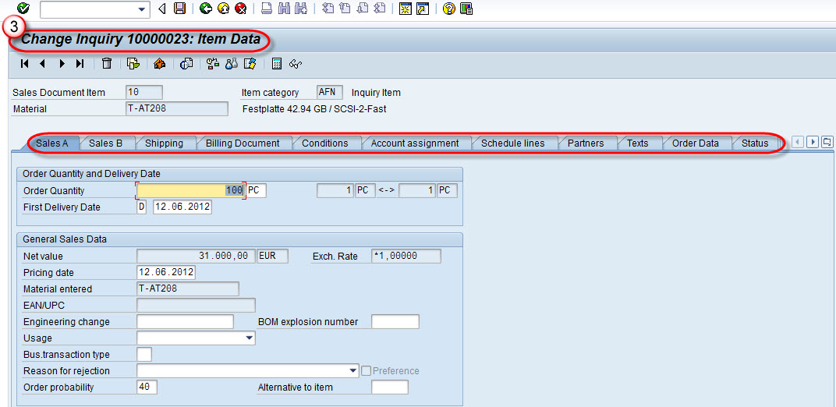Expand the Usage dropdown
This screenshot has height=407, width=836.
click(249, 338)
